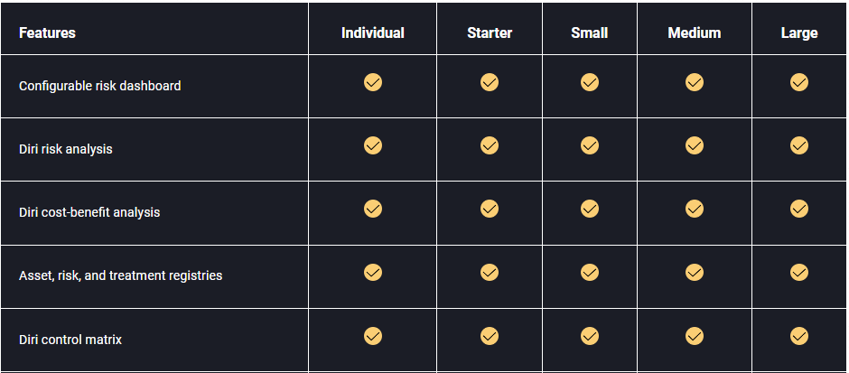Click the Diri cost-benefit analysis label
The image size is (849, 373).
coord(89,212)
